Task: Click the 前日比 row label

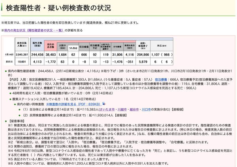Action: (x=9, y=62)
